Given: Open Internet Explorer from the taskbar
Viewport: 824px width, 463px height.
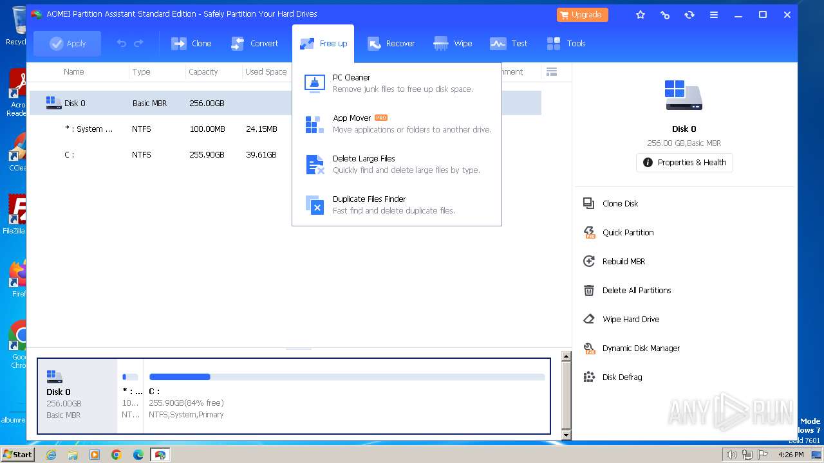Looking at the screenshot, I should click(x=51, y=455).
